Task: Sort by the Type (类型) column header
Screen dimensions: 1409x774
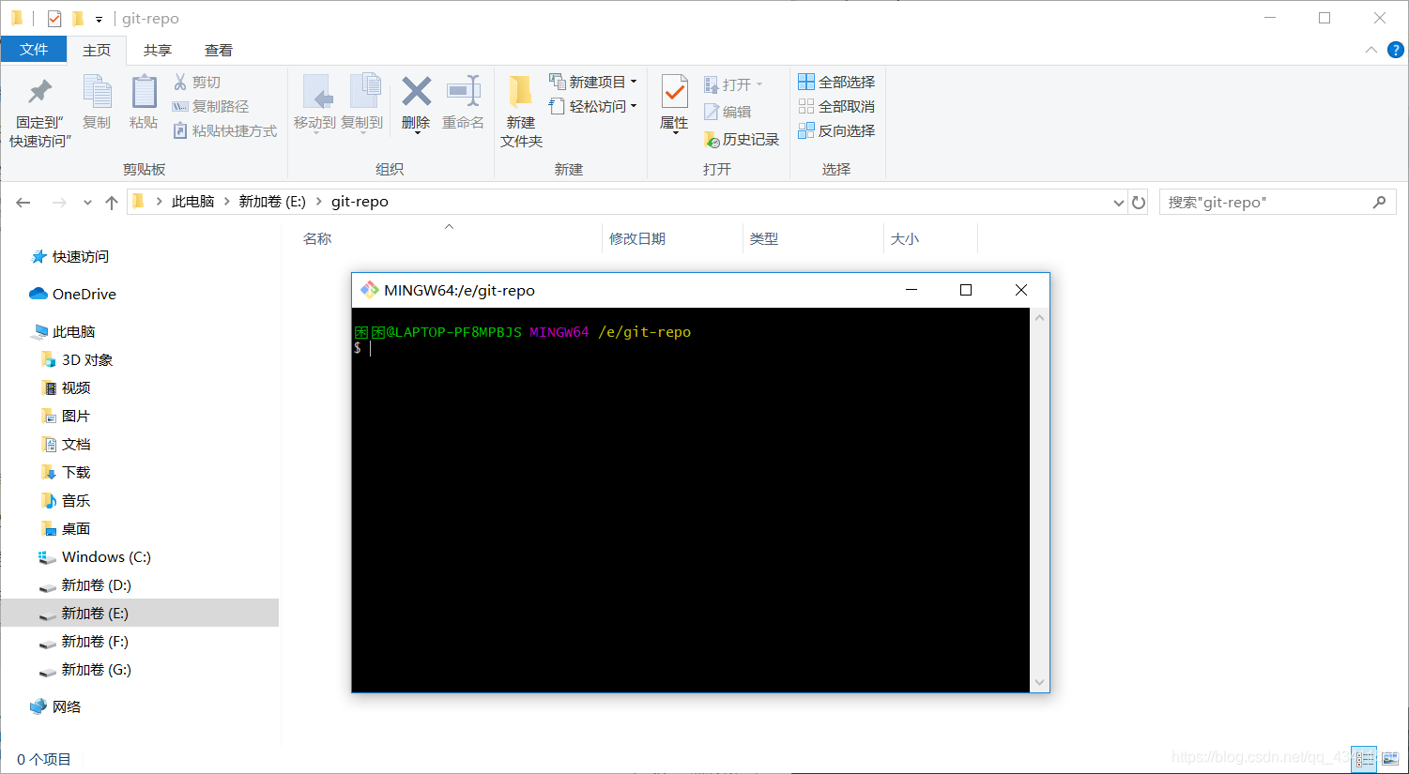Action: click(x=764, y=239)
